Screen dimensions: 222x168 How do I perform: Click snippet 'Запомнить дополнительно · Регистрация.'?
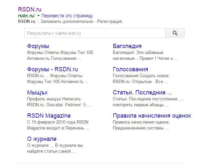pos(82,22)
